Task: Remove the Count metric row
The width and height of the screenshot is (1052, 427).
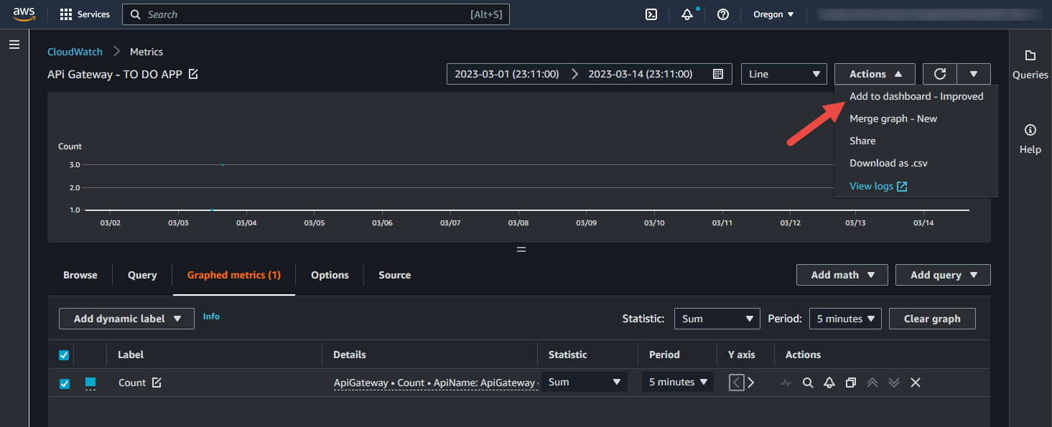Action: click(916, 383)
